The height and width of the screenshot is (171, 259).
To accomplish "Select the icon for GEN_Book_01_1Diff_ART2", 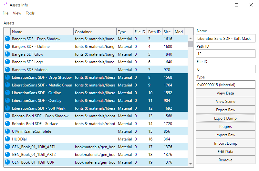I will 7,154.
